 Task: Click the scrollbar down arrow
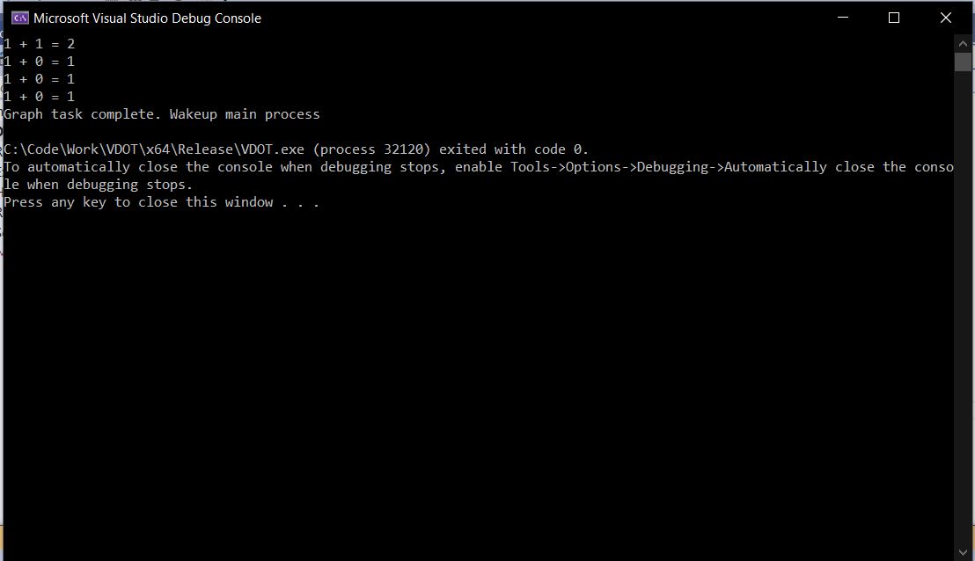962,552
